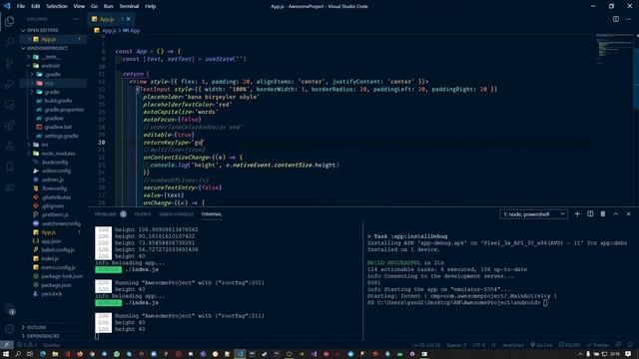Image resolution: width=639 pixels, height=359 pixels.
Task: Split the editor to the right
Action: point(616,19)
